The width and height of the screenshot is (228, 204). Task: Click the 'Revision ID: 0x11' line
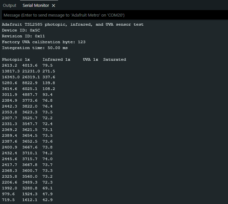[x=23, y=36]
